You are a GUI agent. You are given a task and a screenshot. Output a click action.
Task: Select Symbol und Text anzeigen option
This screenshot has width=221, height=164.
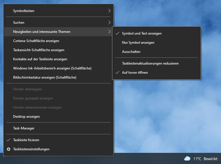142,33
